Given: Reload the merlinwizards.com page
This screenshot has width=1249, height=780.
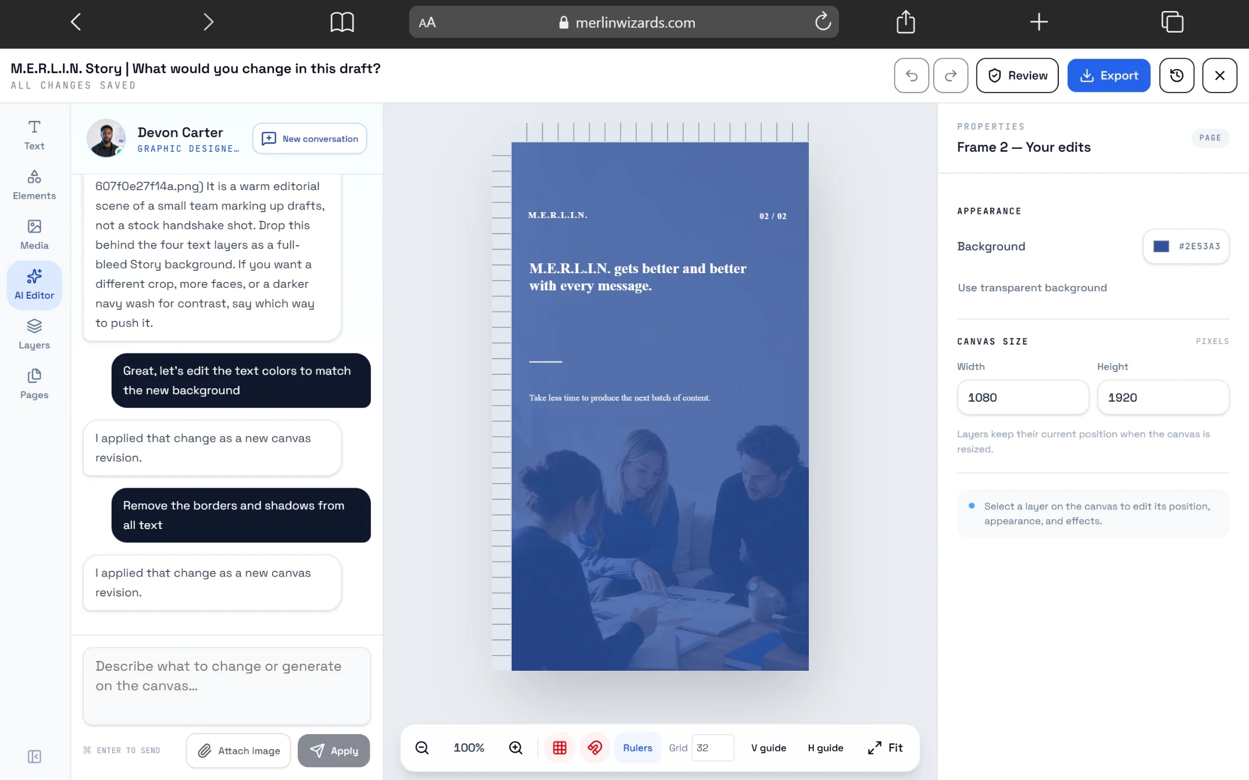Looking at the screenshot, I should tap(822, 22).
